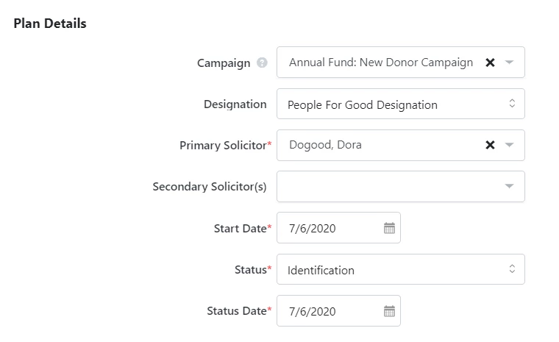The height and width of the screenshot is (342, 559).
Task: Expand the Primary Solicitor dropdown arrow
Action: tap(510, 145)
